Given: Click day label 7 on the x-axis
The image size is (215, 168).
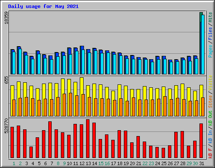Looking at the screenshot, I should coord(52,163).
